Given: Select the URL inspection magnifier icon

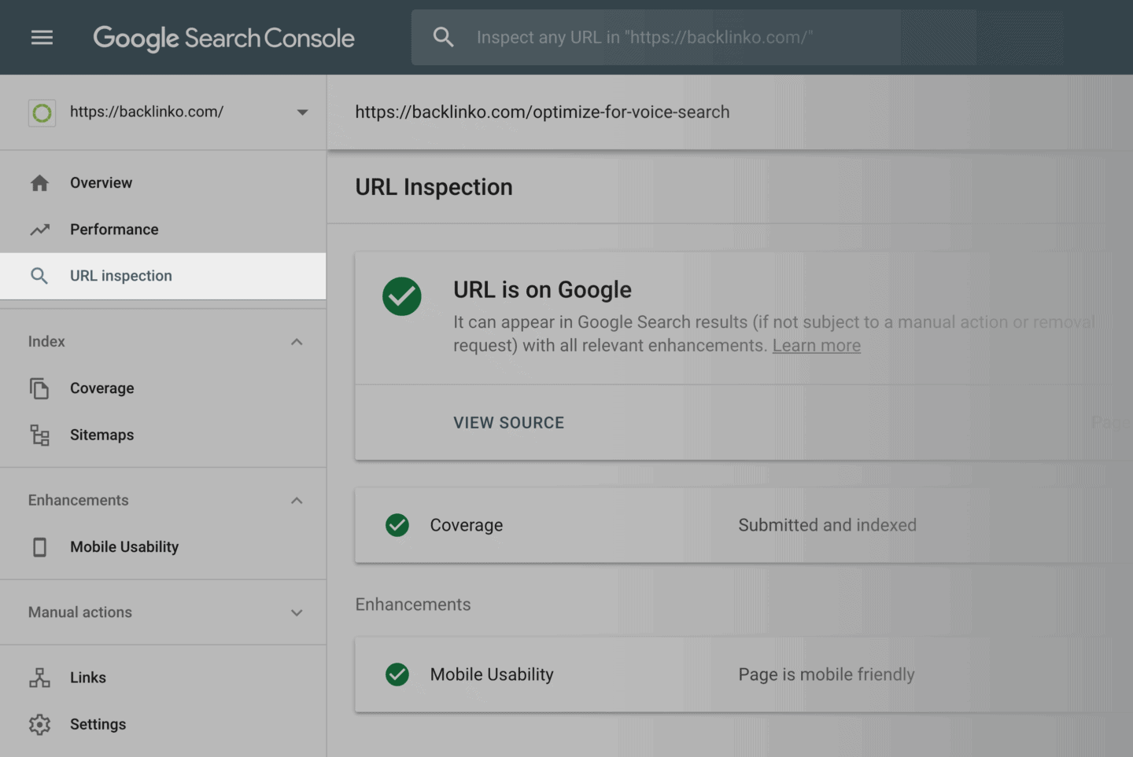Looking at the screenshot, I should pos(39,276).
